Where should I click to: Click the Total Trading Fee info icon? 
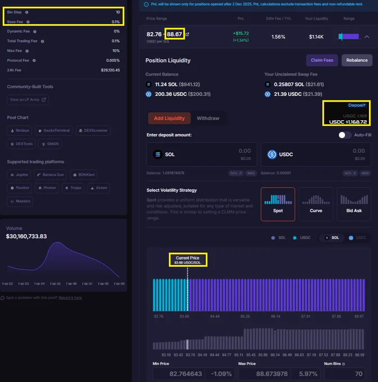point(42,42)
